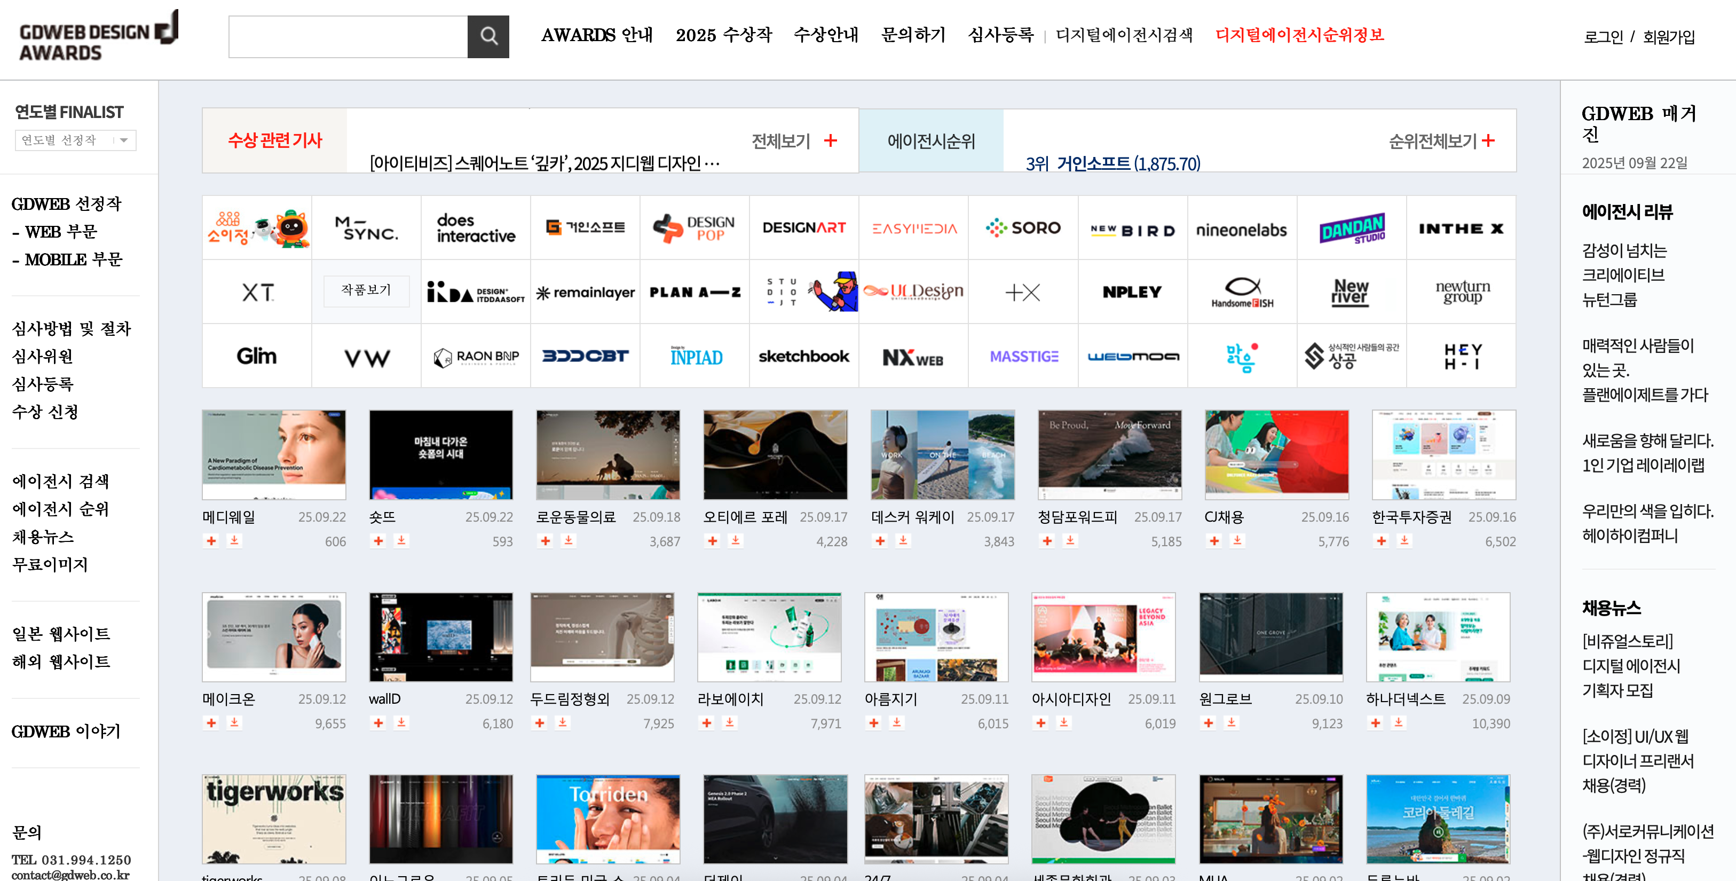Screen dimensions: 1736x881
Task: Open the DANDAN STUDIO agency logo
Action: tap(1351, 228)
